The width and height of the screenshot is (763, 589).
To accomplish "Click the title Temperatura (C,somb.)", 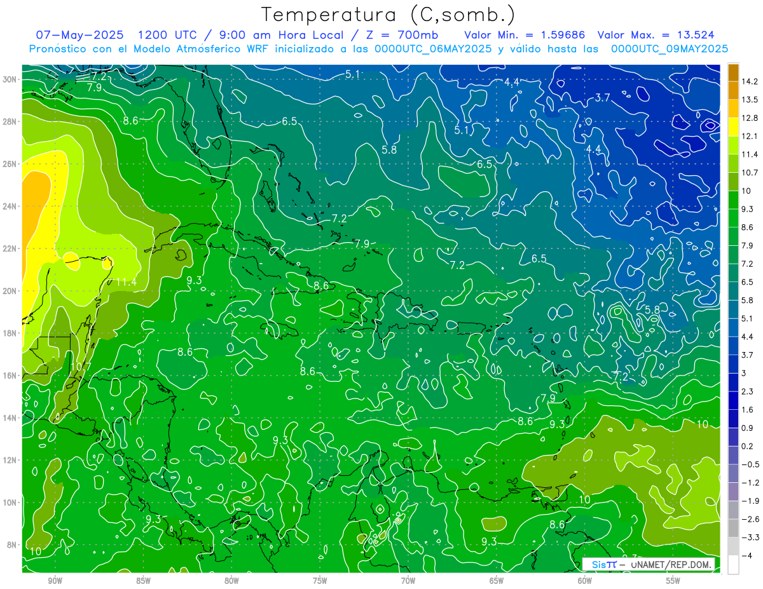I will point(388,15).
